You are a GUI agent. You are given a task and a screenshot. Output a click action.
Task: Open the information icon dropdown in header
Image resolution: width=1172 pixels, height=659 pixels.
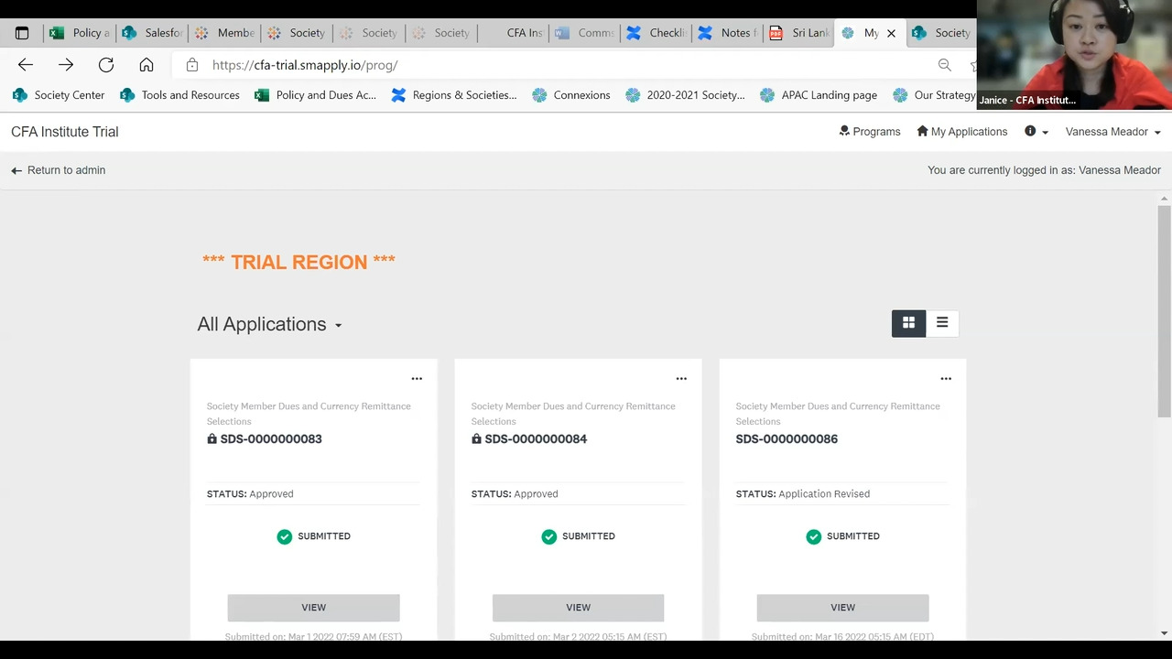pyautogui.click(x=1036, y=132)
